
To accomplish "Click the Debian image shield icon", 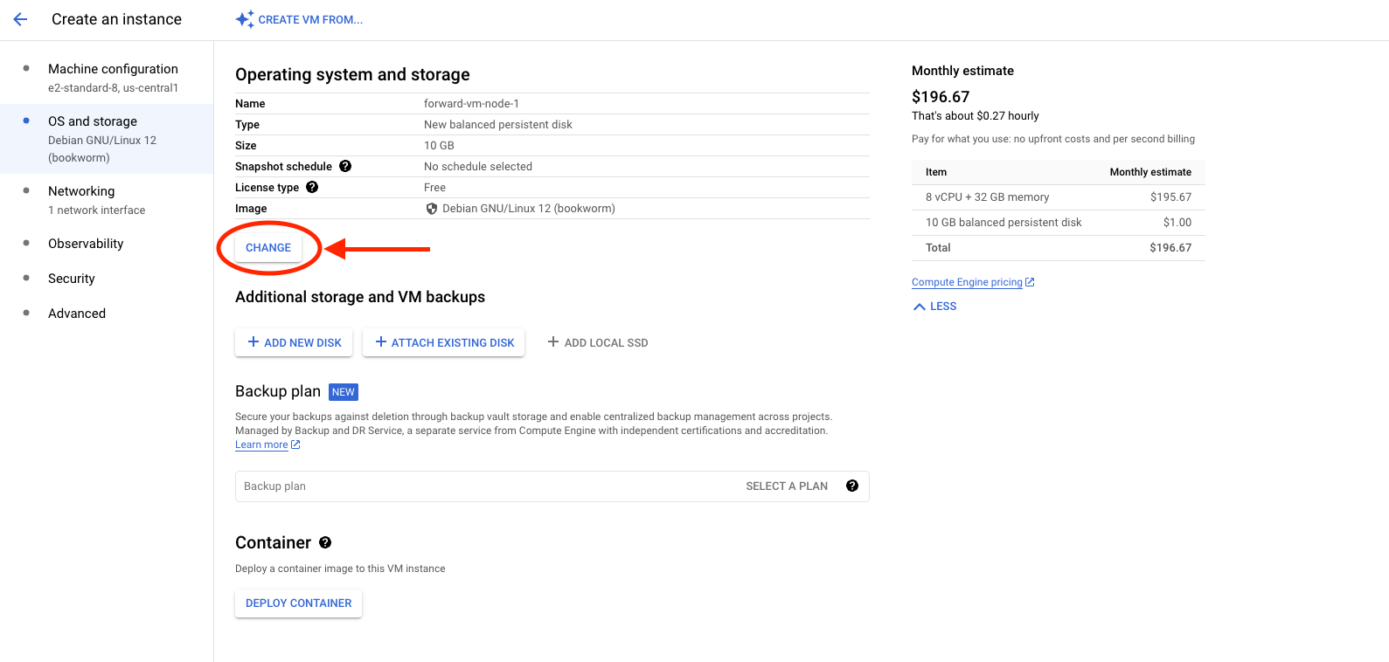I will 431,209.
